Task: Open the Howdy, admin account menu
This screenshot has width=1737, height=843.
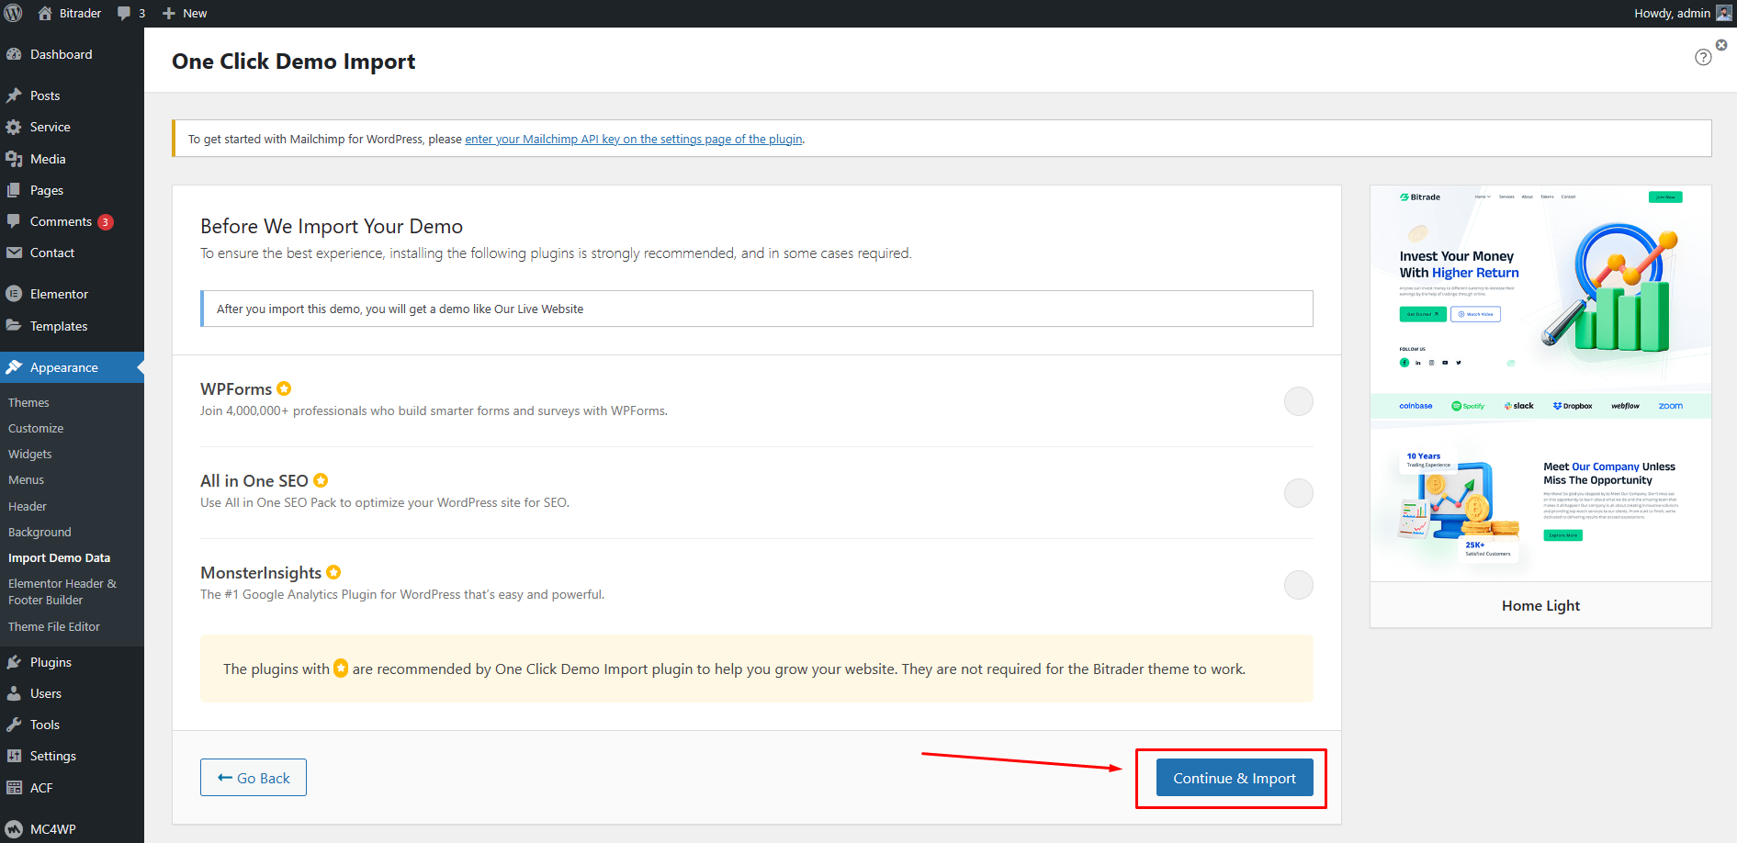Action: [1671, 13]
